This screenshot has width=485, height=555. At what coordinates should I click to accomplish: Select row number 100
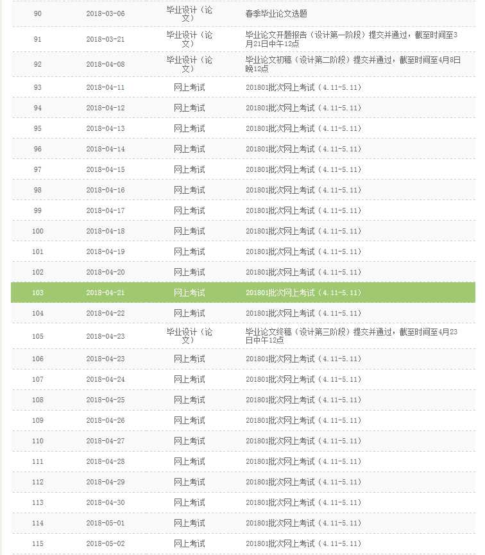coord(38,231)
